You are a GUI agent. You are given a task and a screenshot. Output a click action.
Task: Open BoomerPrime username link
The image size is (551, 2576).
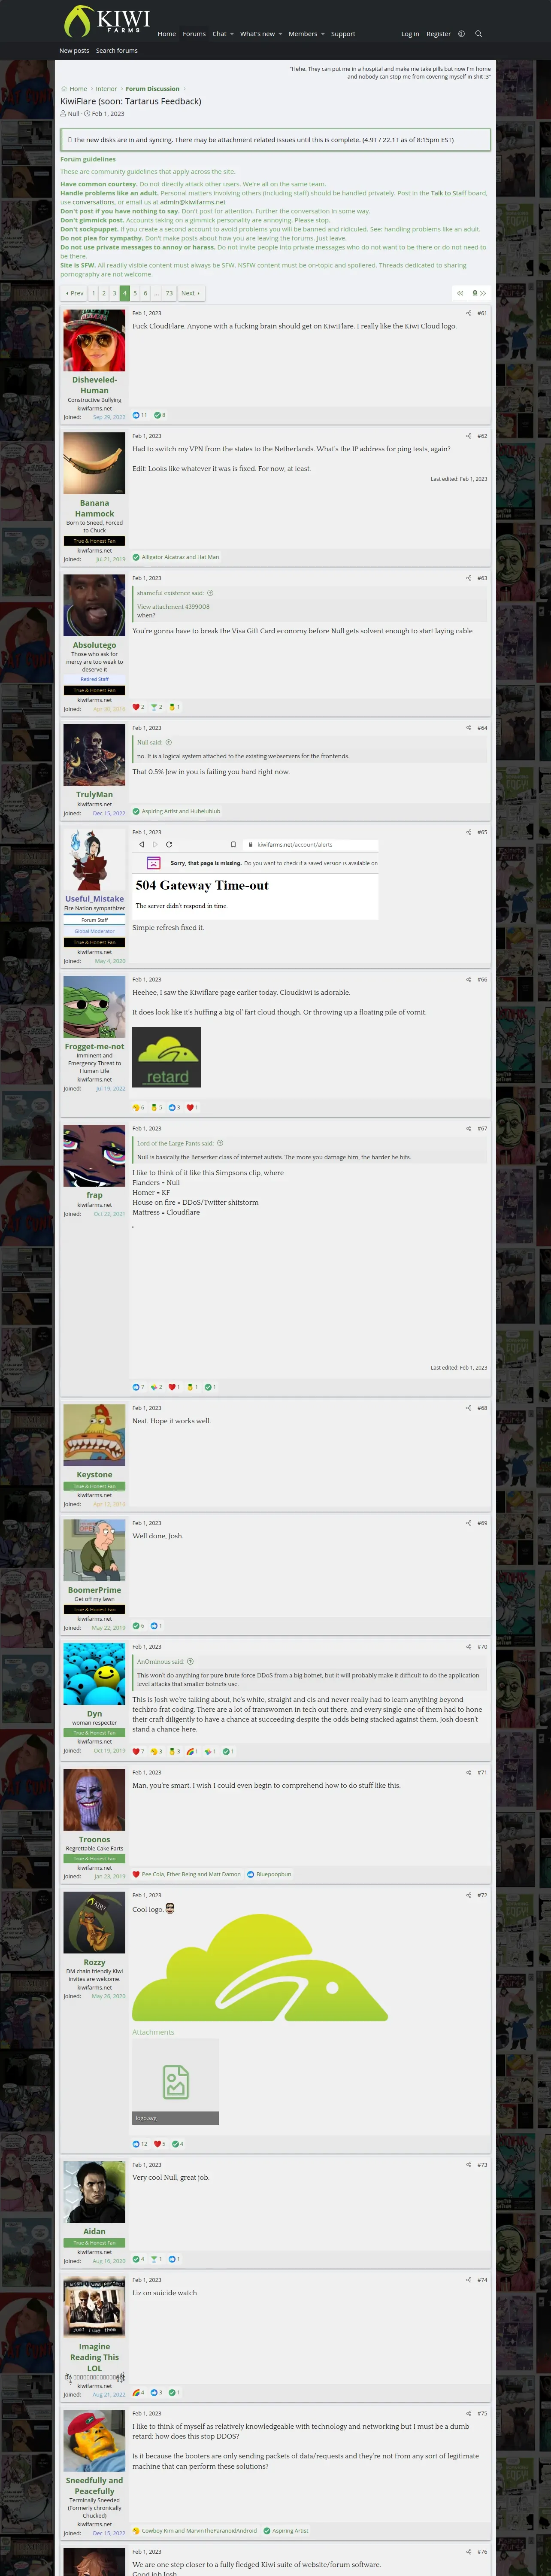click(94, 1589)
